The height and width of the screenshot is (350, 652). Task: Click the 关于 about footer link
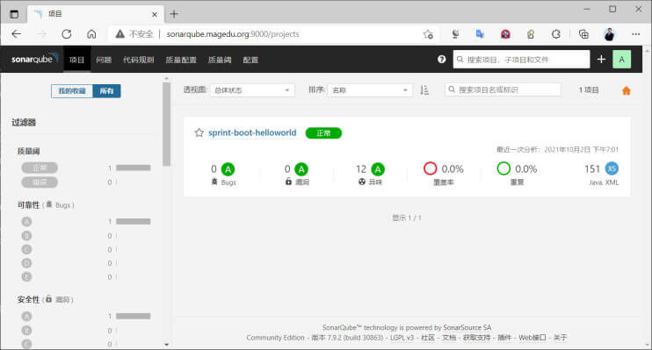coord(560,338)
